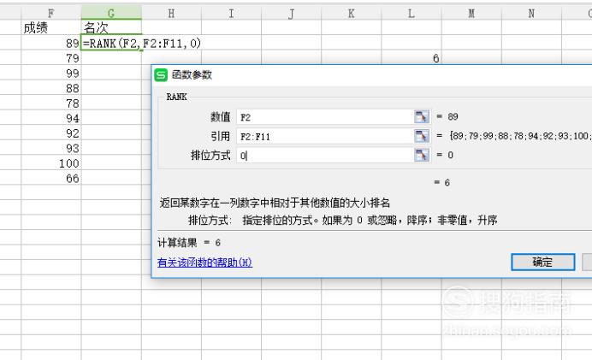Click the range selector icon beside 引用 field
The image size is (592, 360).
point(420,136)
